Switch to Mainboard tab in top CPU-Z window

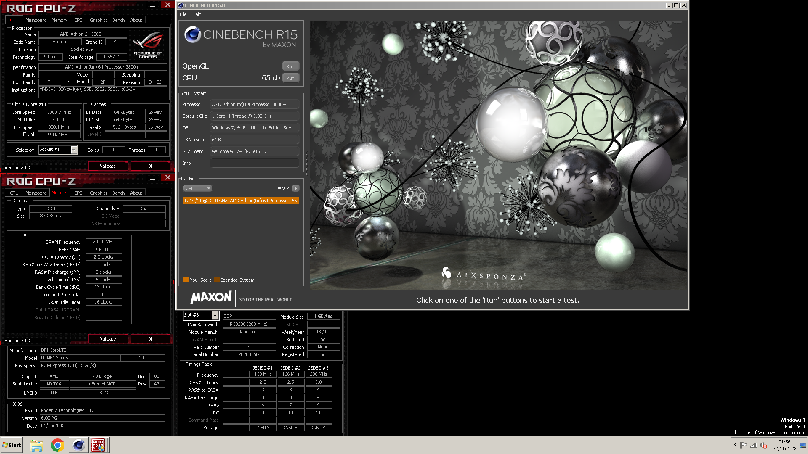tap(36, 20)
